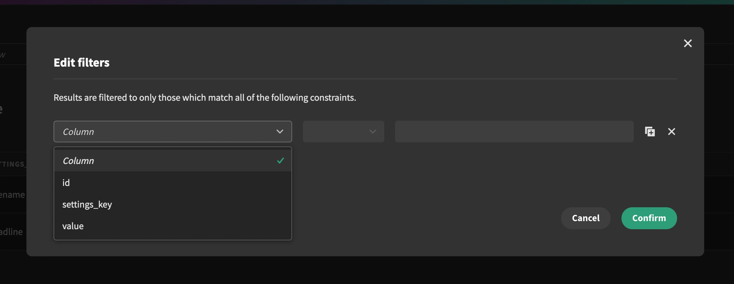
Task: Click the green Confirm button
Action: [x=649, y=218]
